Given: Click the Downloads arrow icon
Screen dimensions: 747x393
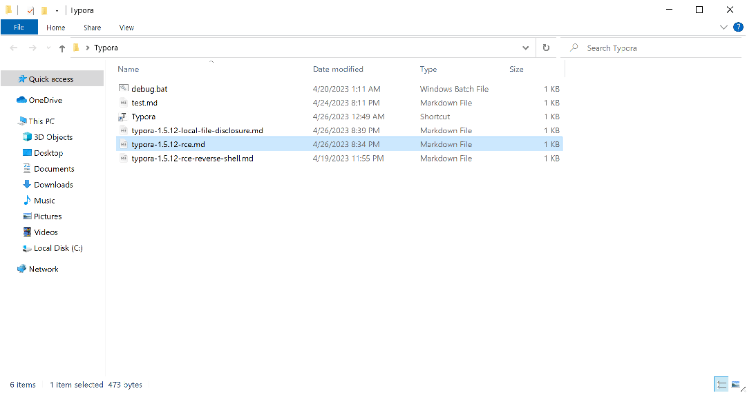Looking at the screenshot, I should (27, 184).
